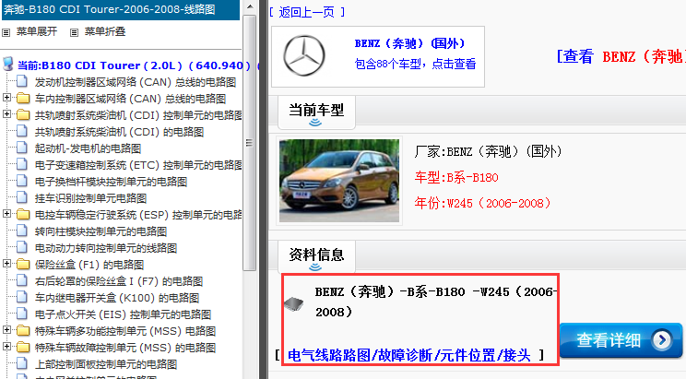Expand 电控车辆稳定行驶系统 (ESP) folder
The height and width of the screenshot is (379, 686).
coord(6,214)
